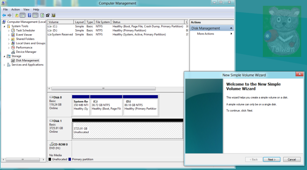This screenshot has width=307, height=170.
Task: Select the Disk 1 header panel
Action: [x=59, y=128]
